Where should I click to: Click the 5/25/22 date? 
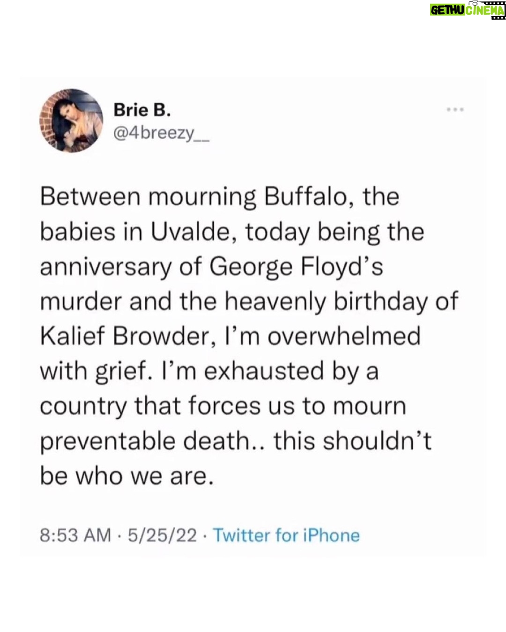click(x=159, y=535)
